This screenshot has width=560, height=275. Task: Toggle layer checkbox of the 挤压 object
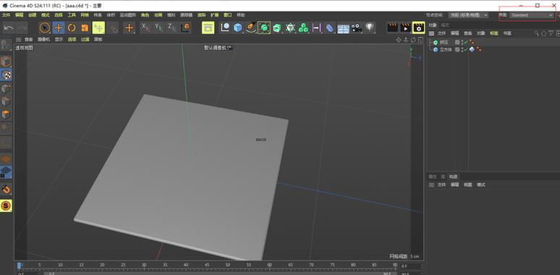(457, 42)
